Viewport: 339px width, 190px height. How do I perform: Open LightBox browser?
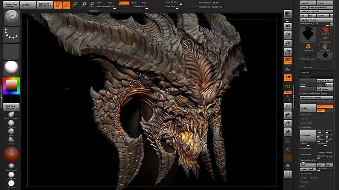pyautogui.click(x=28, y=5)
